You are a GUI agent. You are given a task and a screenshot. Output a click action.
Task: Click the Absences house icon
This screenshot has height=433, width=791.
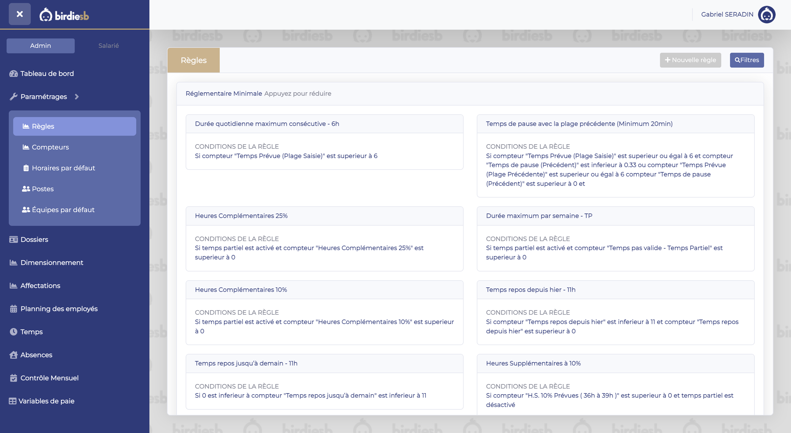point(13,355)
